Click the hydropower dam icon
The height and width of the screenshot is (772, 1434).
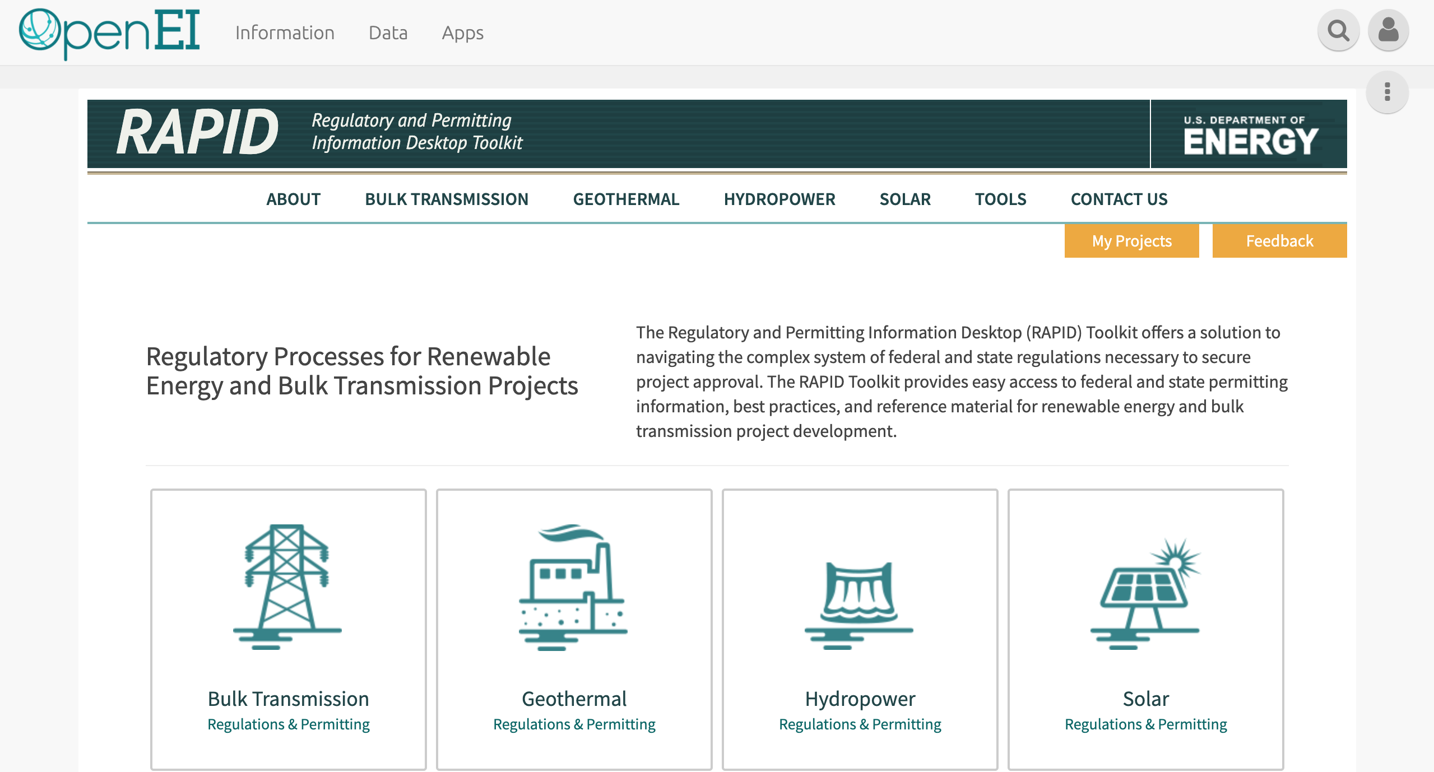coord(859,605)
